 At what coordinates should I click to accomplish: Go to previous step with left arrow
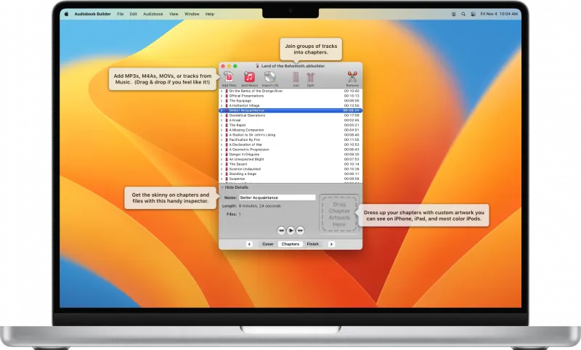coord(249,244)
